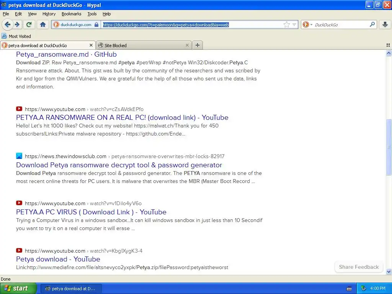Viewport: 392px width, 294px height.
Task: Click the news.thewindowsclub.com URL line
Action: [x=124, y=156]
